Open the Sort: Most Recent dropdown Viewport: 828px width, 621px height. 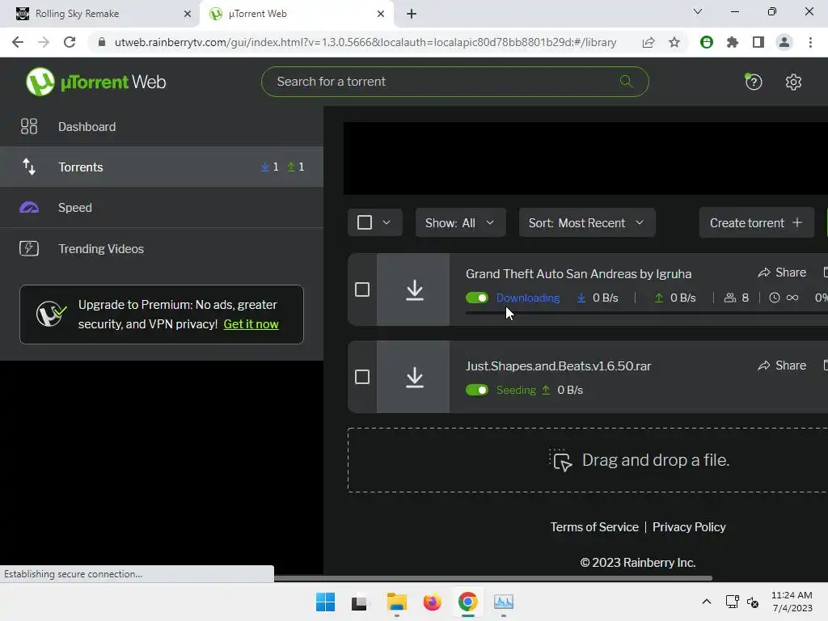point(587,223)
